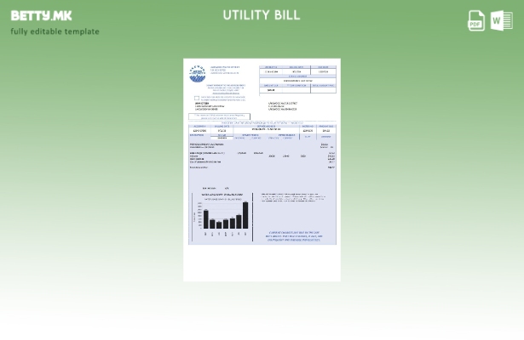Click the BETTY.MK logo
Image resolution: width=524 pixels, height=340 pixels.
(41, 15)
